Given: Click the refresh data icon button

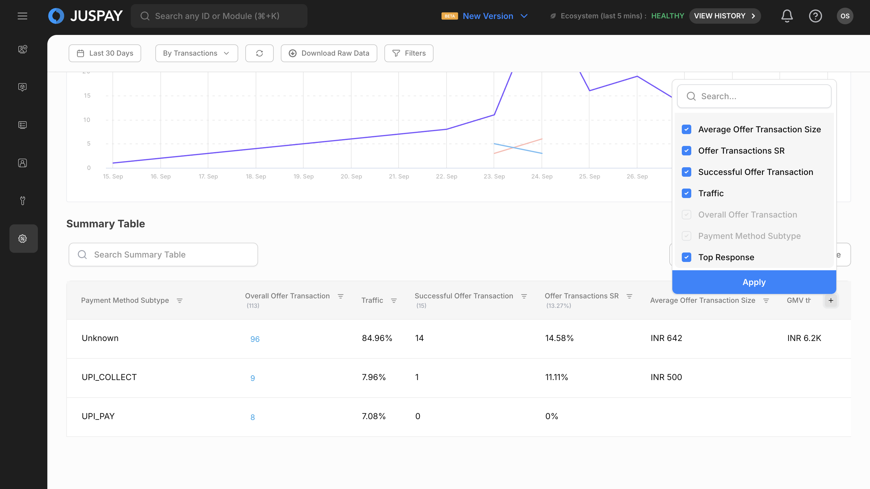Looking at the screenshot, I should [259, 53].
